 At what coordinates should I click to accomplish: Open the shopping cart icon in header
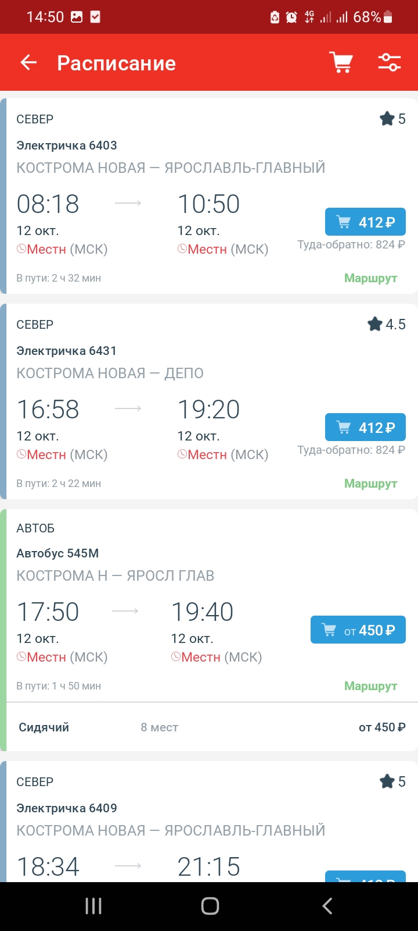pos(341,62)
